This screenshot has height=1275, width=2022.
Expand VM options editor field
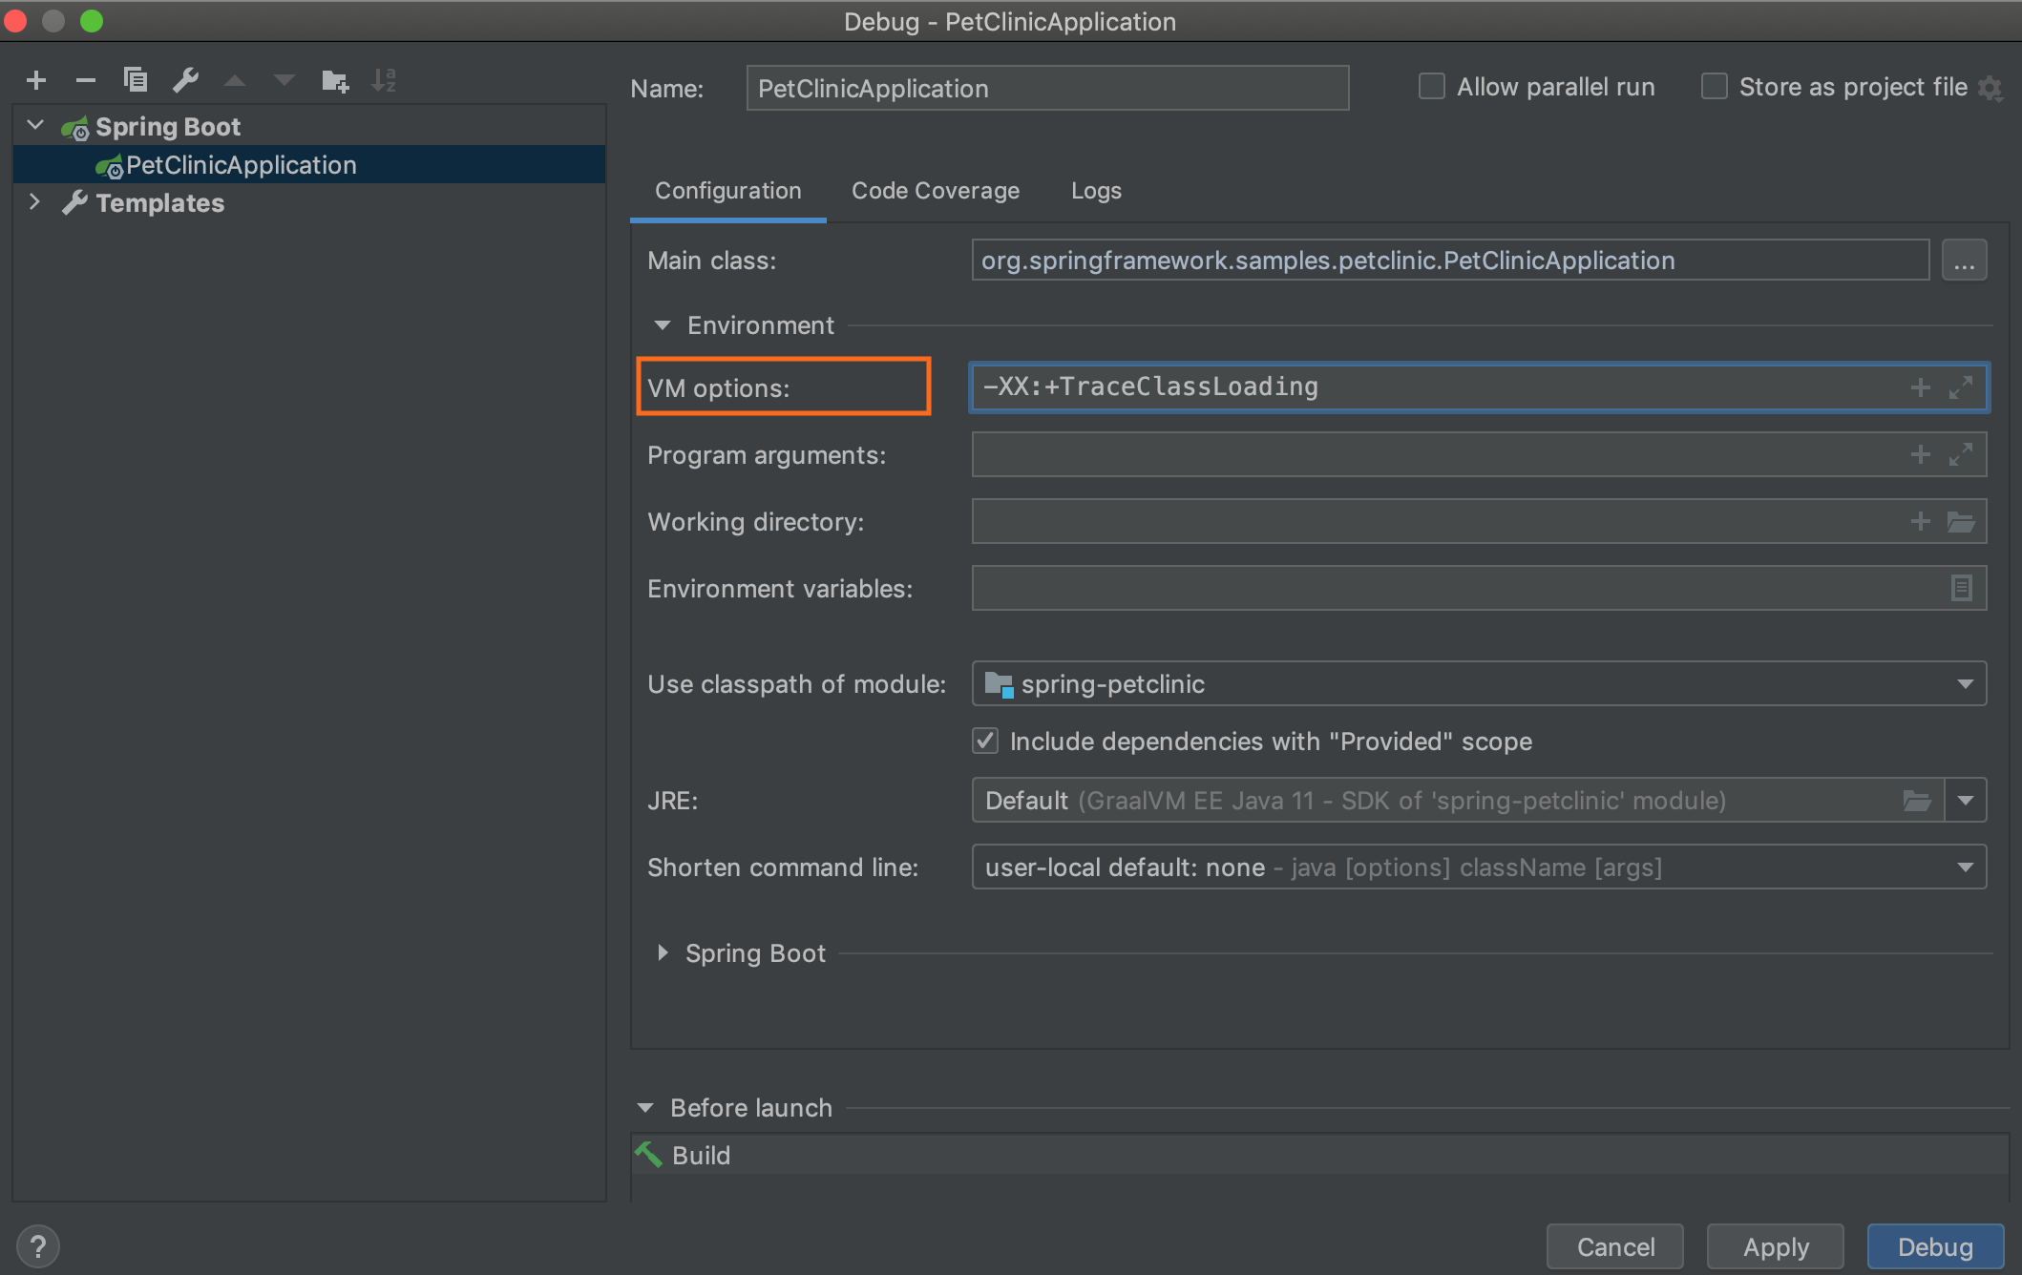(1961, 387)
